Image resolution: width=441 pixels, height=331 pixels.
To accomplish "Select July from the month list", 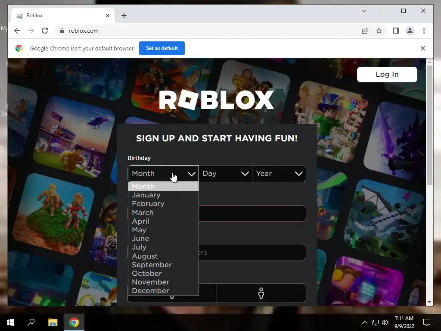I will coord(163,247).
